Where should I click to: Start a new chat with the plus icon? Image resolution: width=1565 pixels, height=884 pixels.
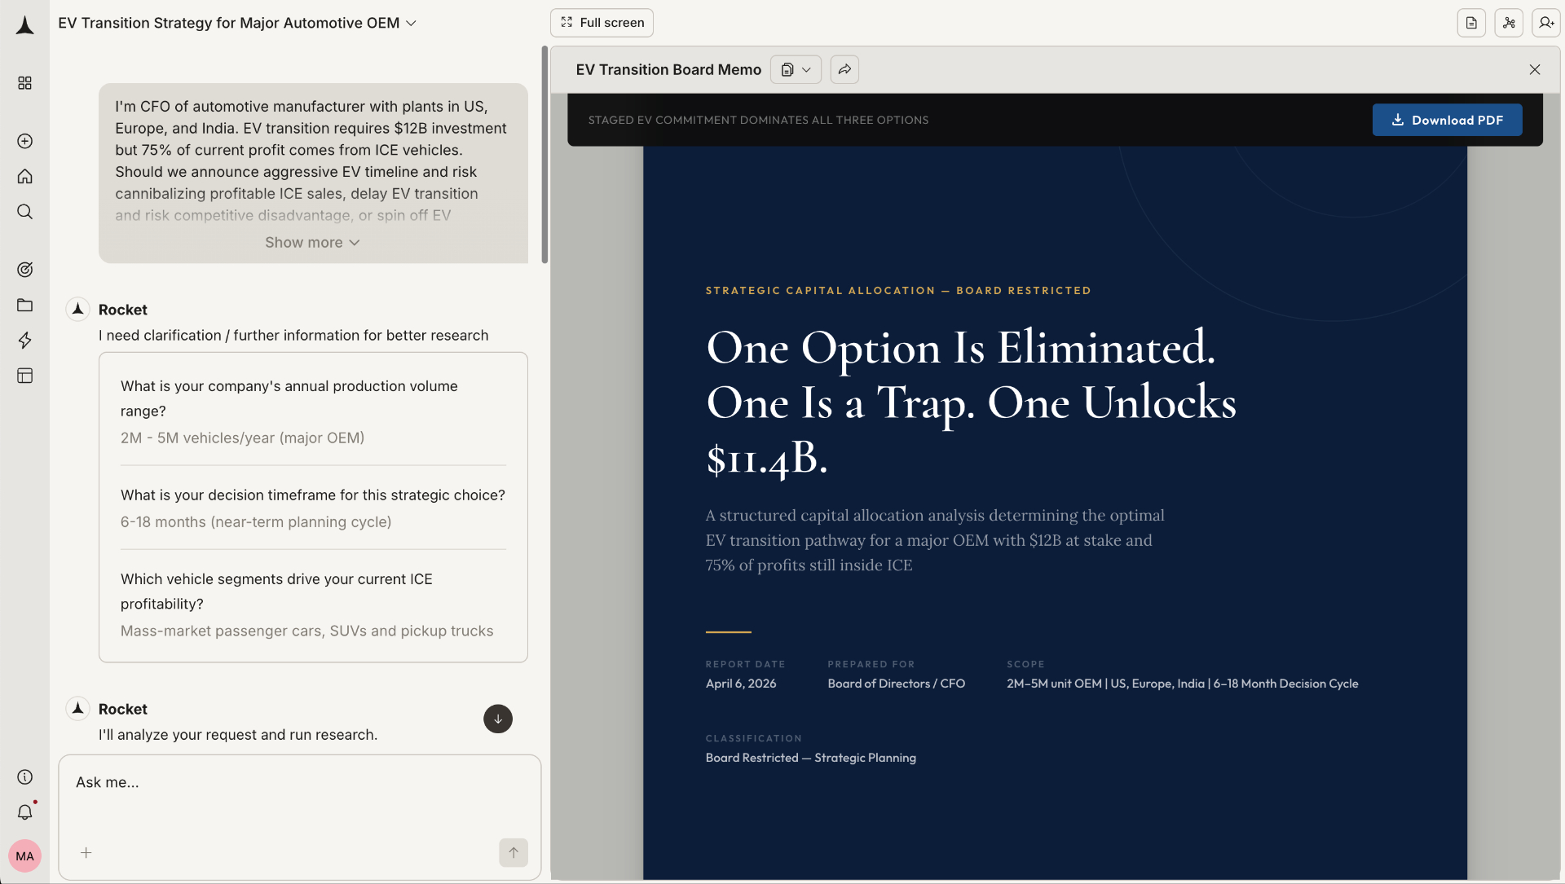[24, 141]
